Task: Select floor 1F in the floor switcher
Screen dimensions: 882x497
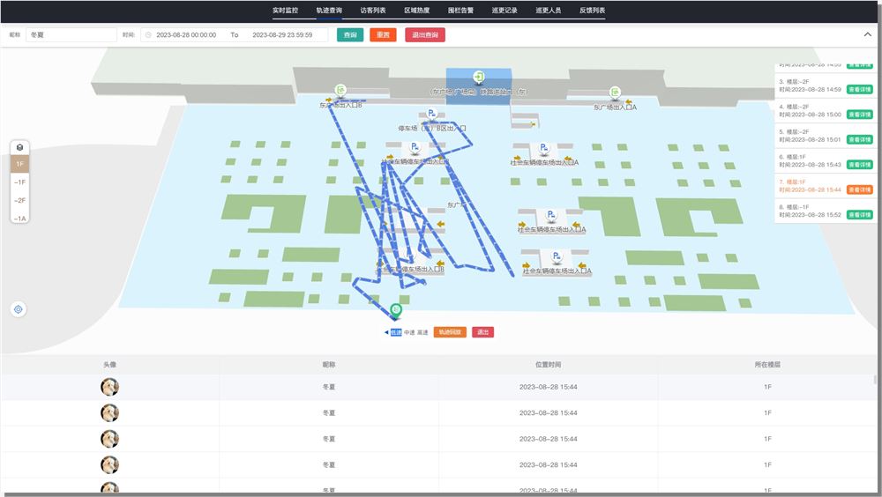Action: coord(19,164)
